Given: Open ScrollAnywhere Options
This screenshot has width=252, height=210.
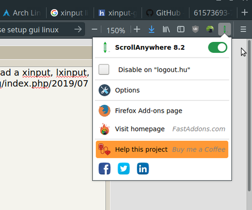Looking at the screenshot, I should click(x=162, y=90).
